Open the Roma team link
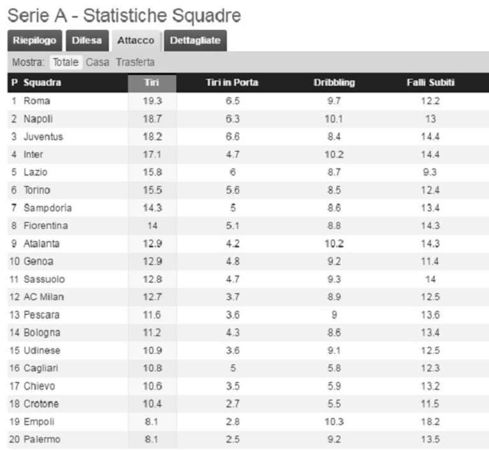Viewport: 489px width, 451px height. [37, 101]
